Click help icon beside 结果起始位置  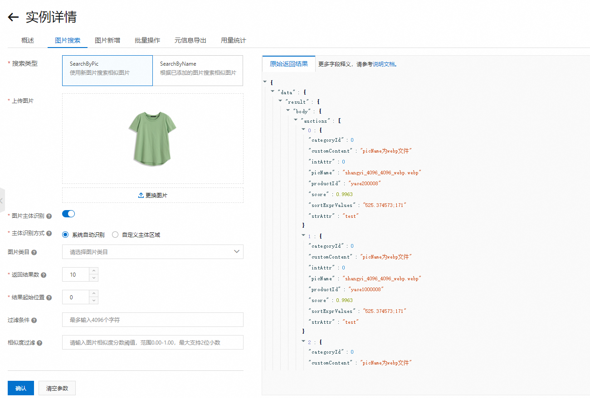point(49,298)
